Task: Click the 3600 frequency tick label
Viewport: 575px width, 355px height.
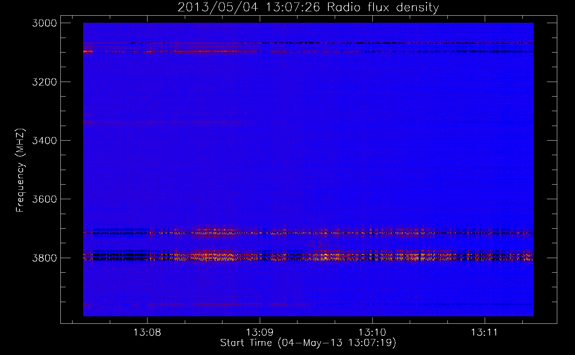Action: 44,199
